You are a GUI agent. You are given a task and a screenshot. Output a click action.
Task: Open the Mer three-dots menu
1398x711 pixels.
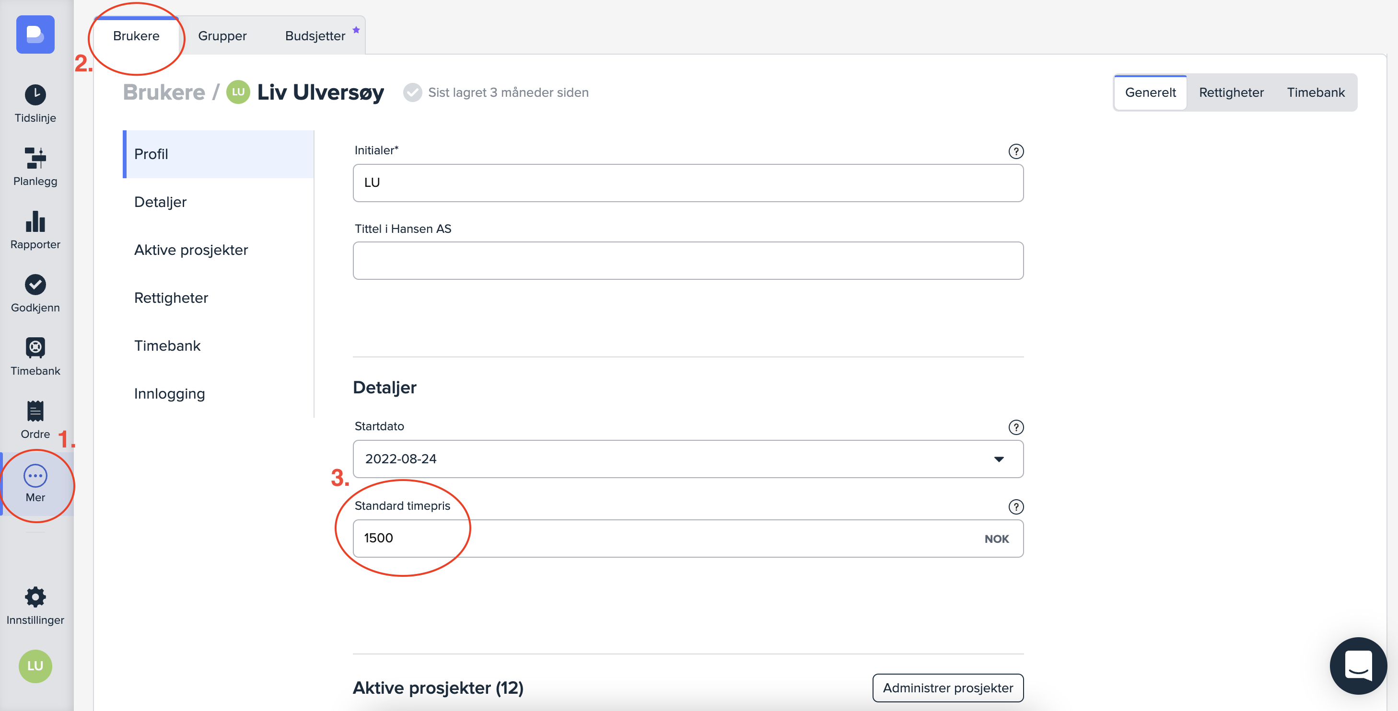click(35, 476)
